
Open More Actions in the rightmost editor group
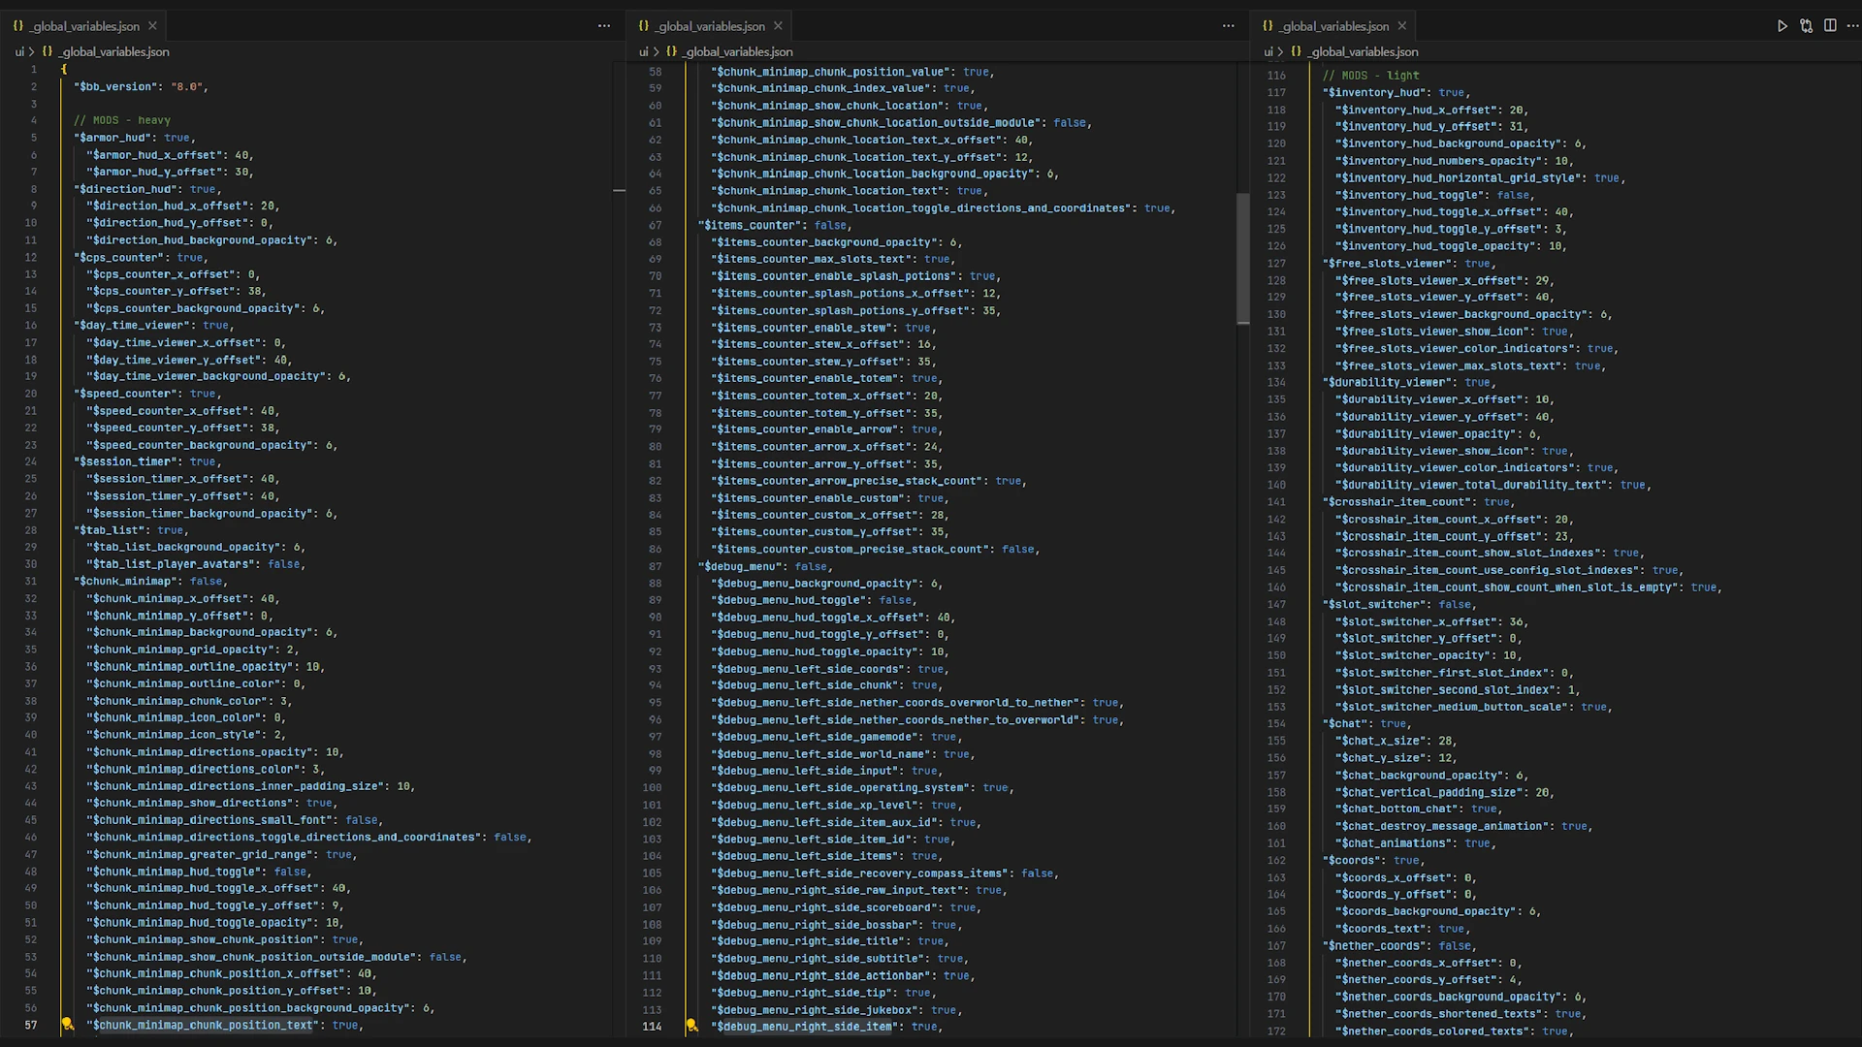click(x=1852, y=26)
